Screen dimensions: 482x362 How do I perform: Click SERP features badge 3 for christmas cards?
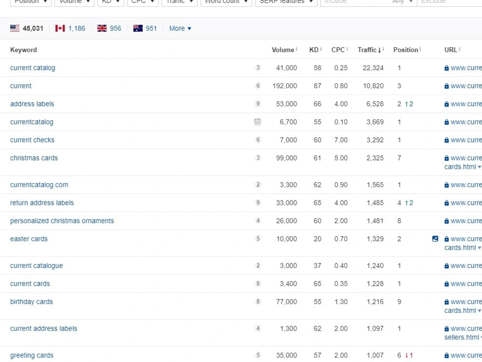click(258, 158)
